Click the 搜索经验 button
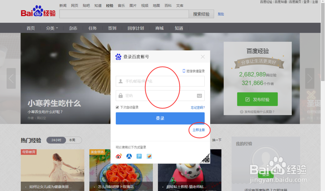Screen dimensions: 325x191 (x=201, y=14)
